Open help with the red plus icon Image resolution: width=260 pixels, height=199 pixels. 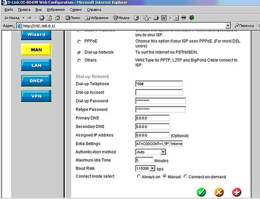pyautogui.click(x=236, y=192)
